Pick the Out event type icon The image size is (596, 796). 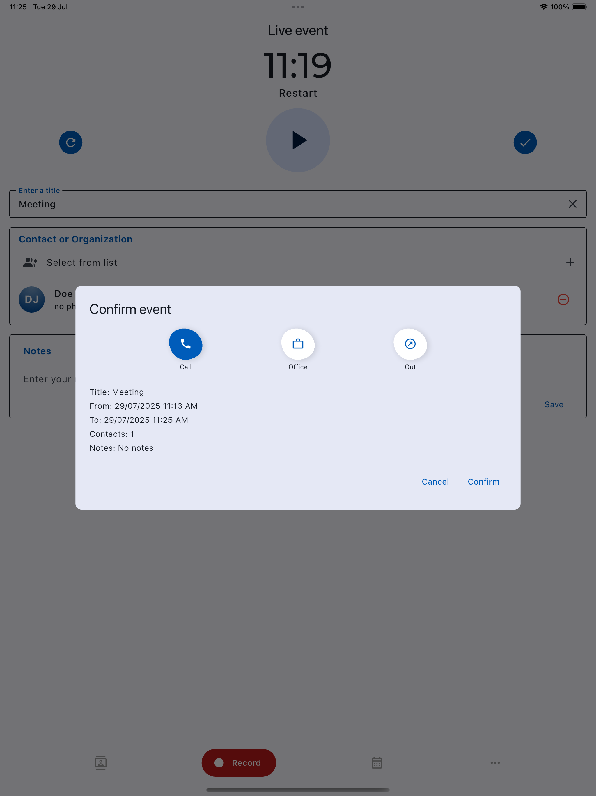pyautogui.click(x=410, y=344)
